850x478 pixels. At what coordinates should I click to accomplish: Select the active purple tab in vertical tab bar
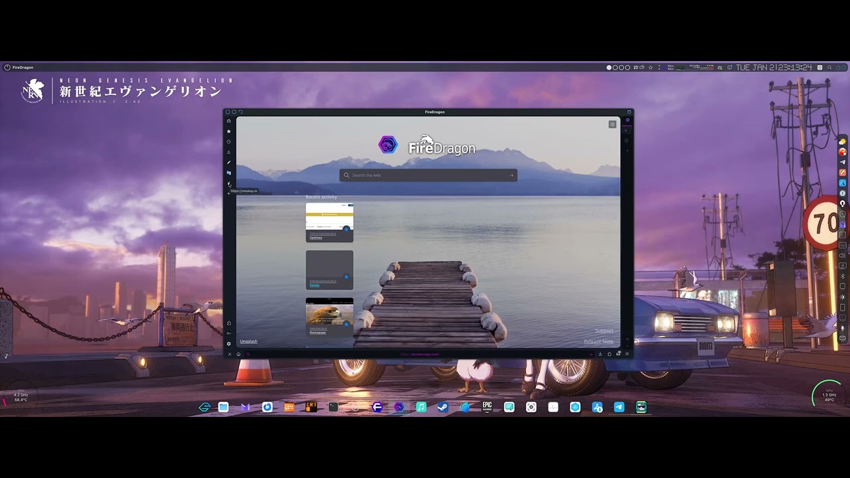[x=628, y=119]
